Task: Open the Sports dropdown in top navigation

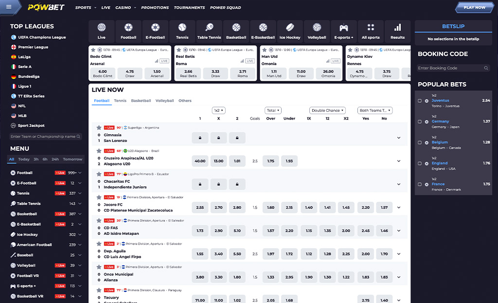Action: 86,8
